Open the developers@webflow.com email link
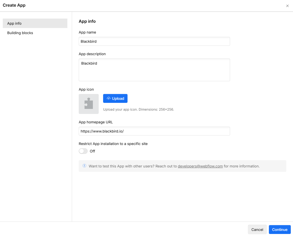The image size is (293, 237). click(x=200, y=166)
